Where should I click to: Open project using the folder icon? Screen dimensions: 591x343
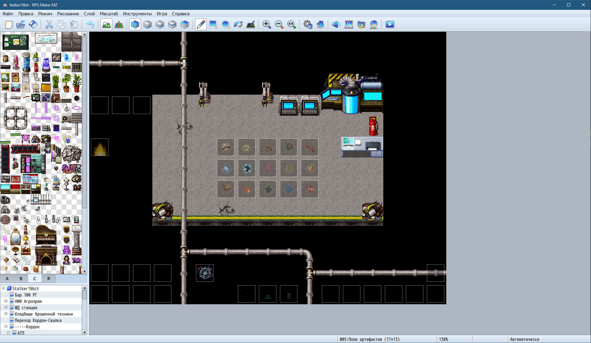(x=21, y=24)
